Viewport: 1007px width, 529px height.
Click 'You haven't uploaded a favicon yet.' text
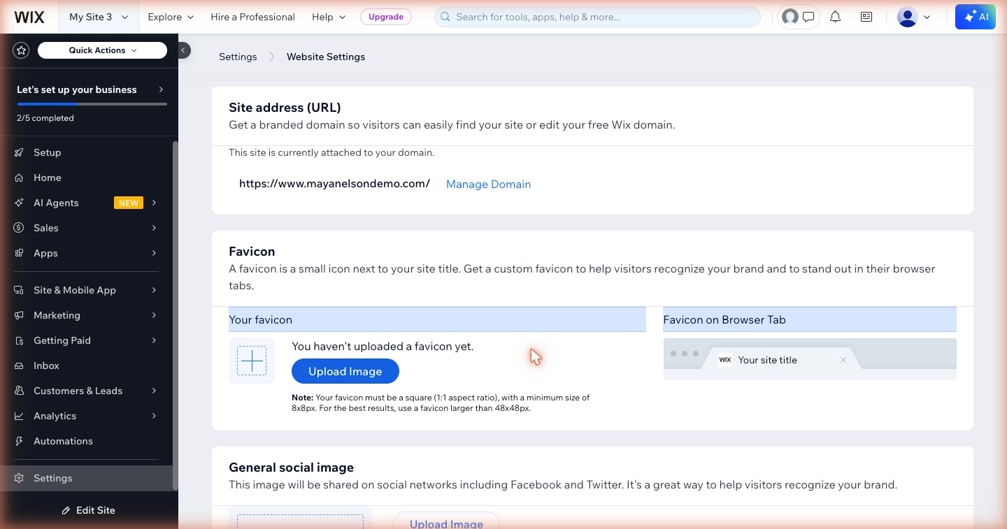coord(383,346)
